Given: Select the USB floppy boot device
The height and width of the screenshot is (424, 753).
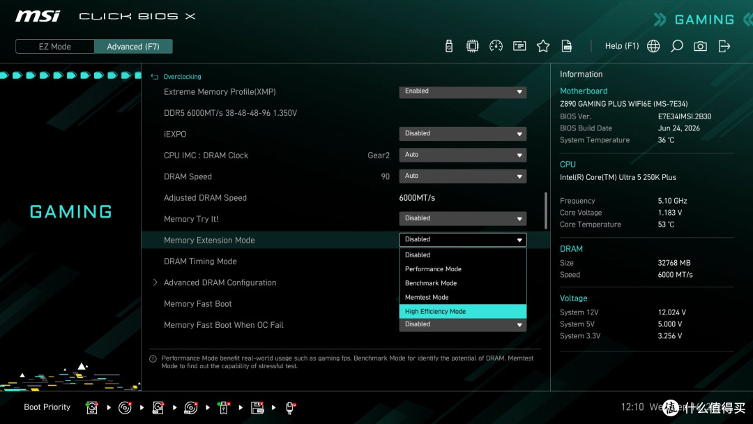Looking at the screenshot, I should [257, 408].
